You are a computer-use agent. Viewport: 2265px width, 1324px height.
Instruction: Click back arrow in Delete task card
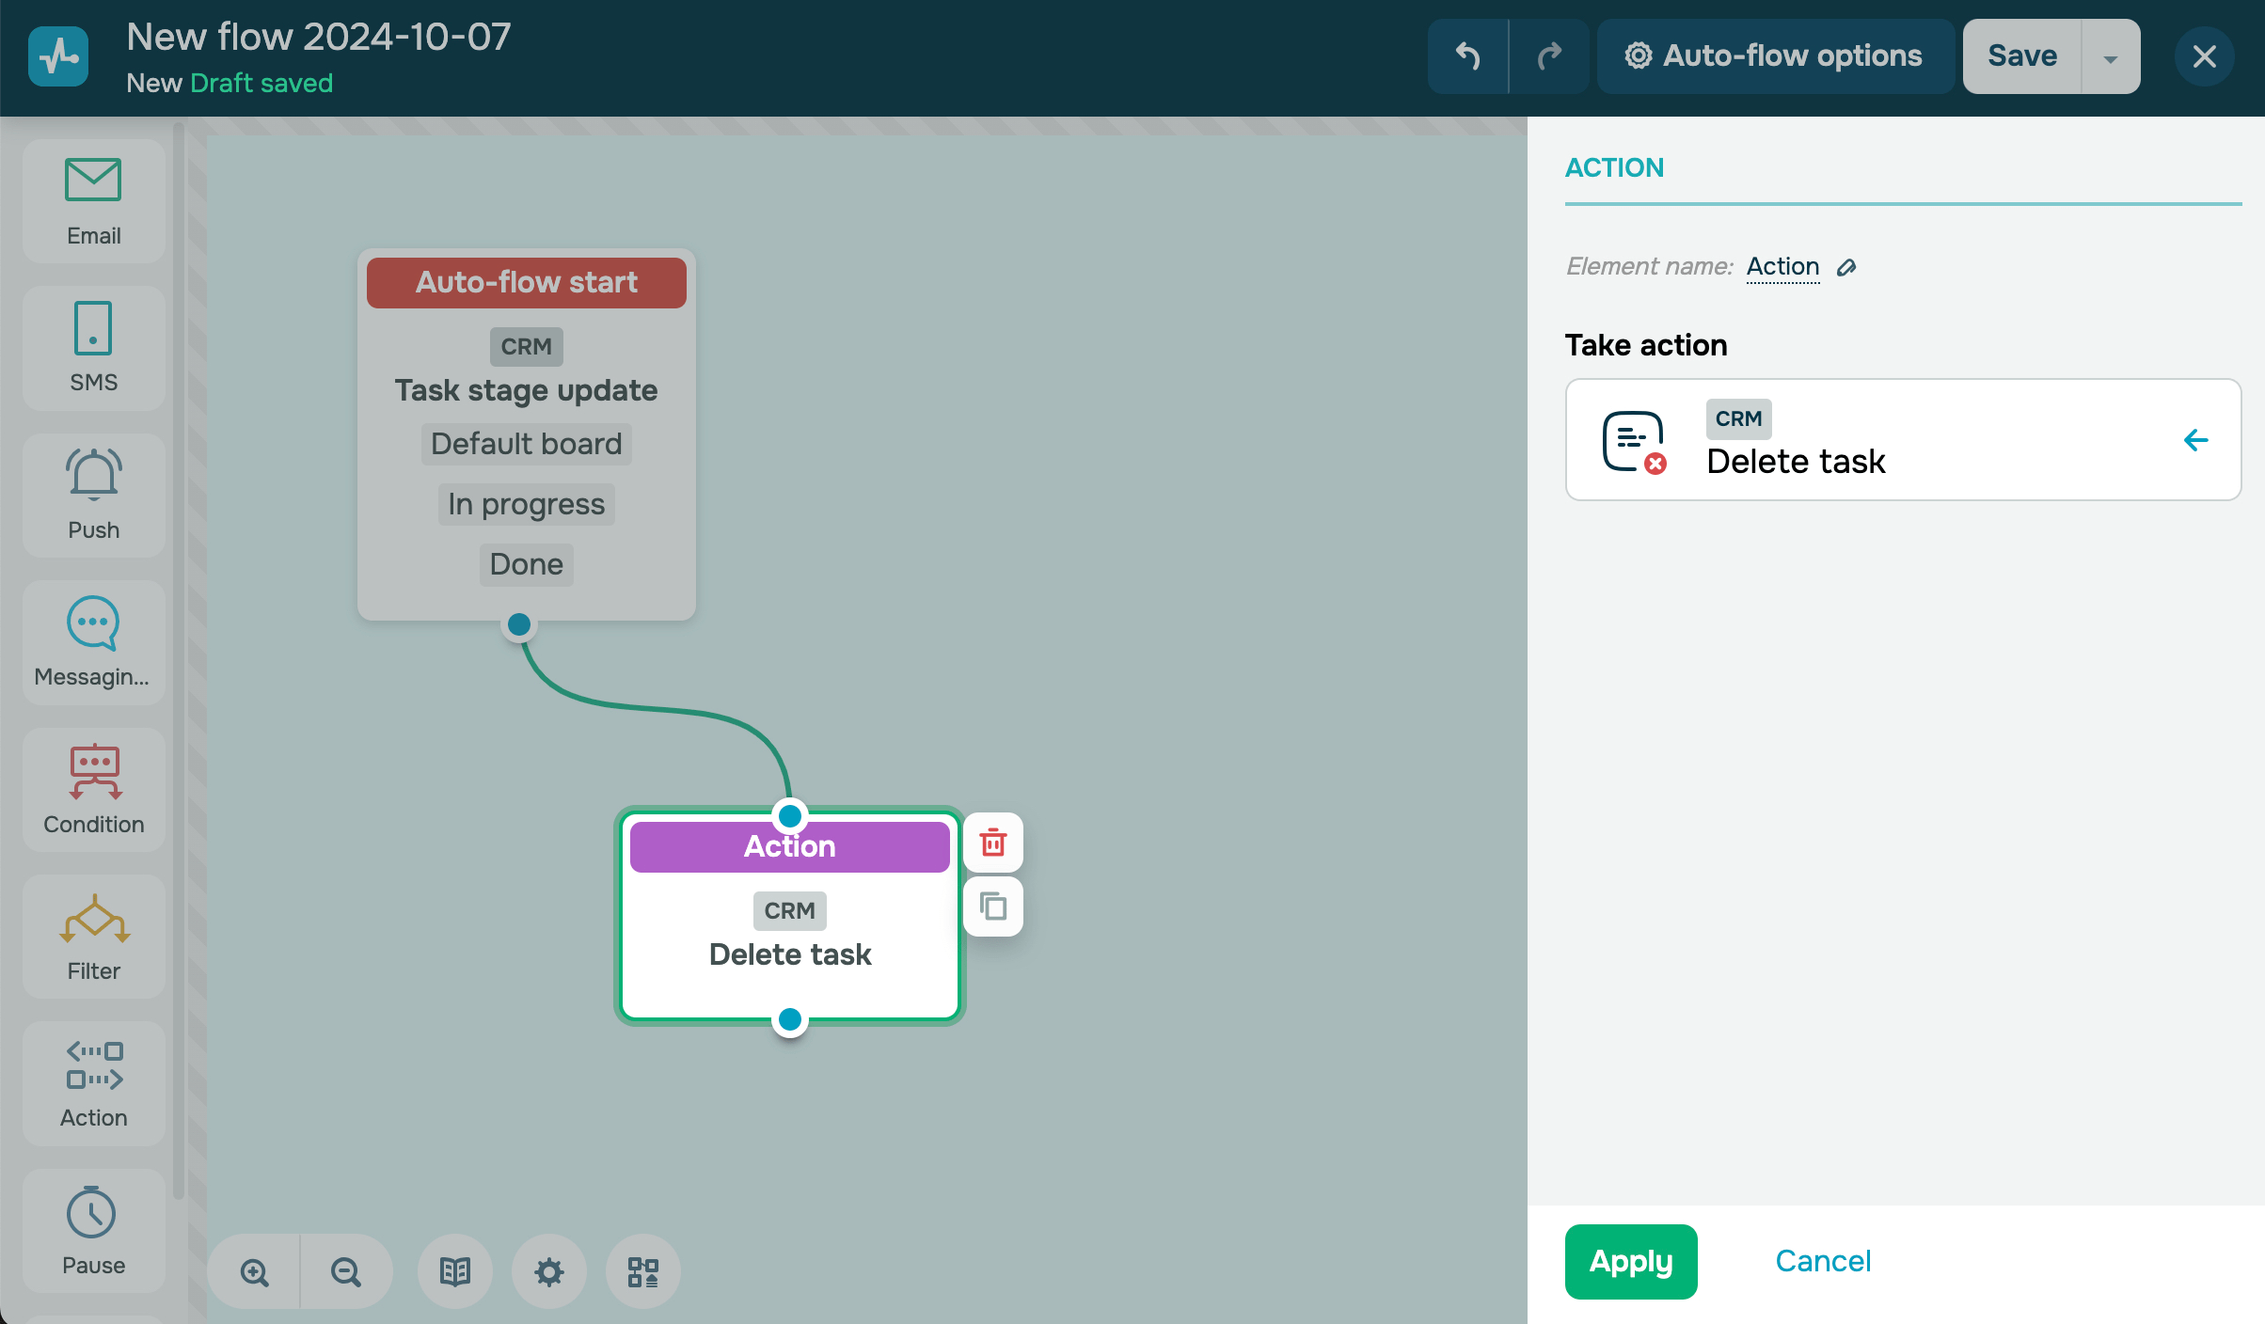point(2195,440)
